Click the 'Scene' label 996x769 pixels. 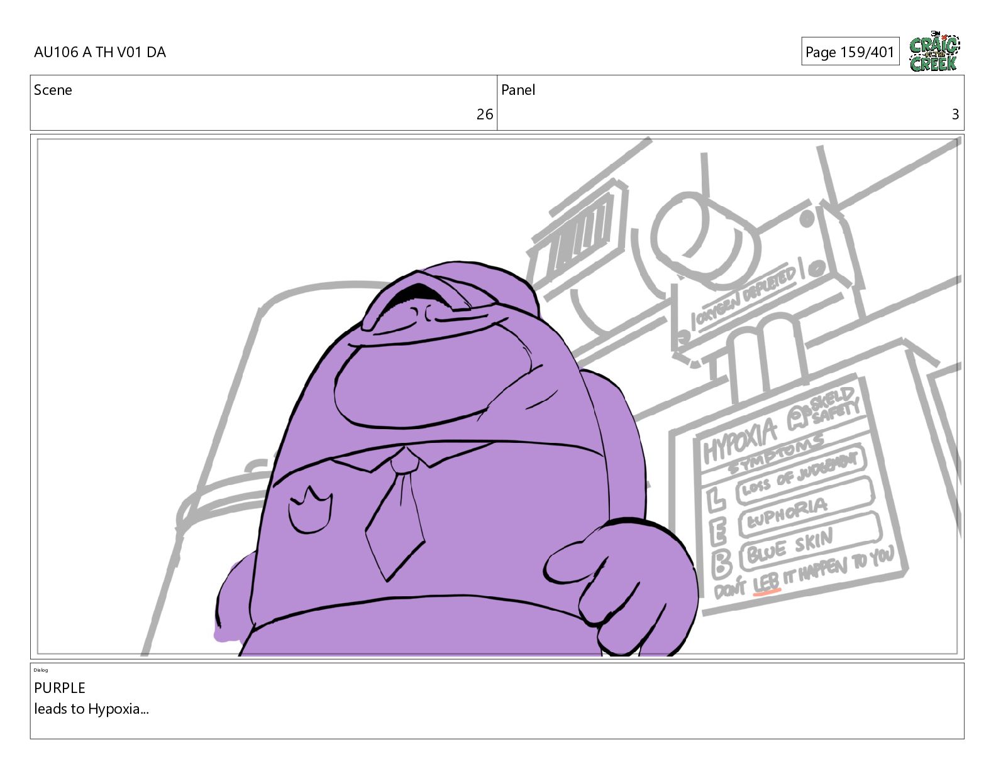(53, 90)
